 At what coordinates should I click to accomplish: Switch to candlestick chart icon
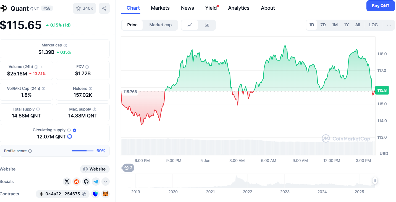(x=207, y=25)
